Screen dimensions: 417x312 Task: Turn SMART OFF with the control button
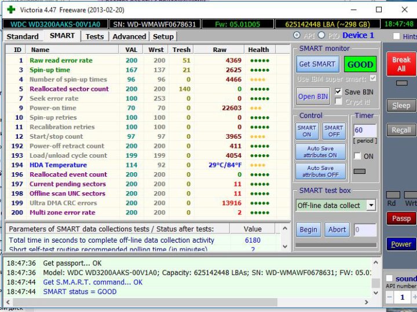(334, 131)
